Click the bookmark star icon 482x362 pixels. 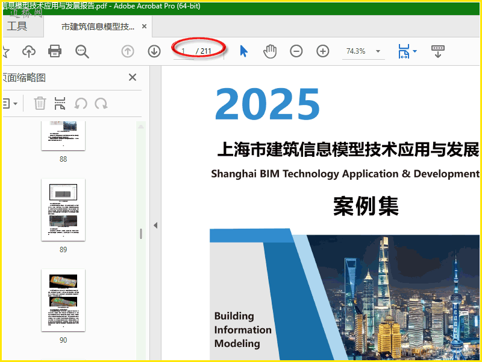point(5,51)
